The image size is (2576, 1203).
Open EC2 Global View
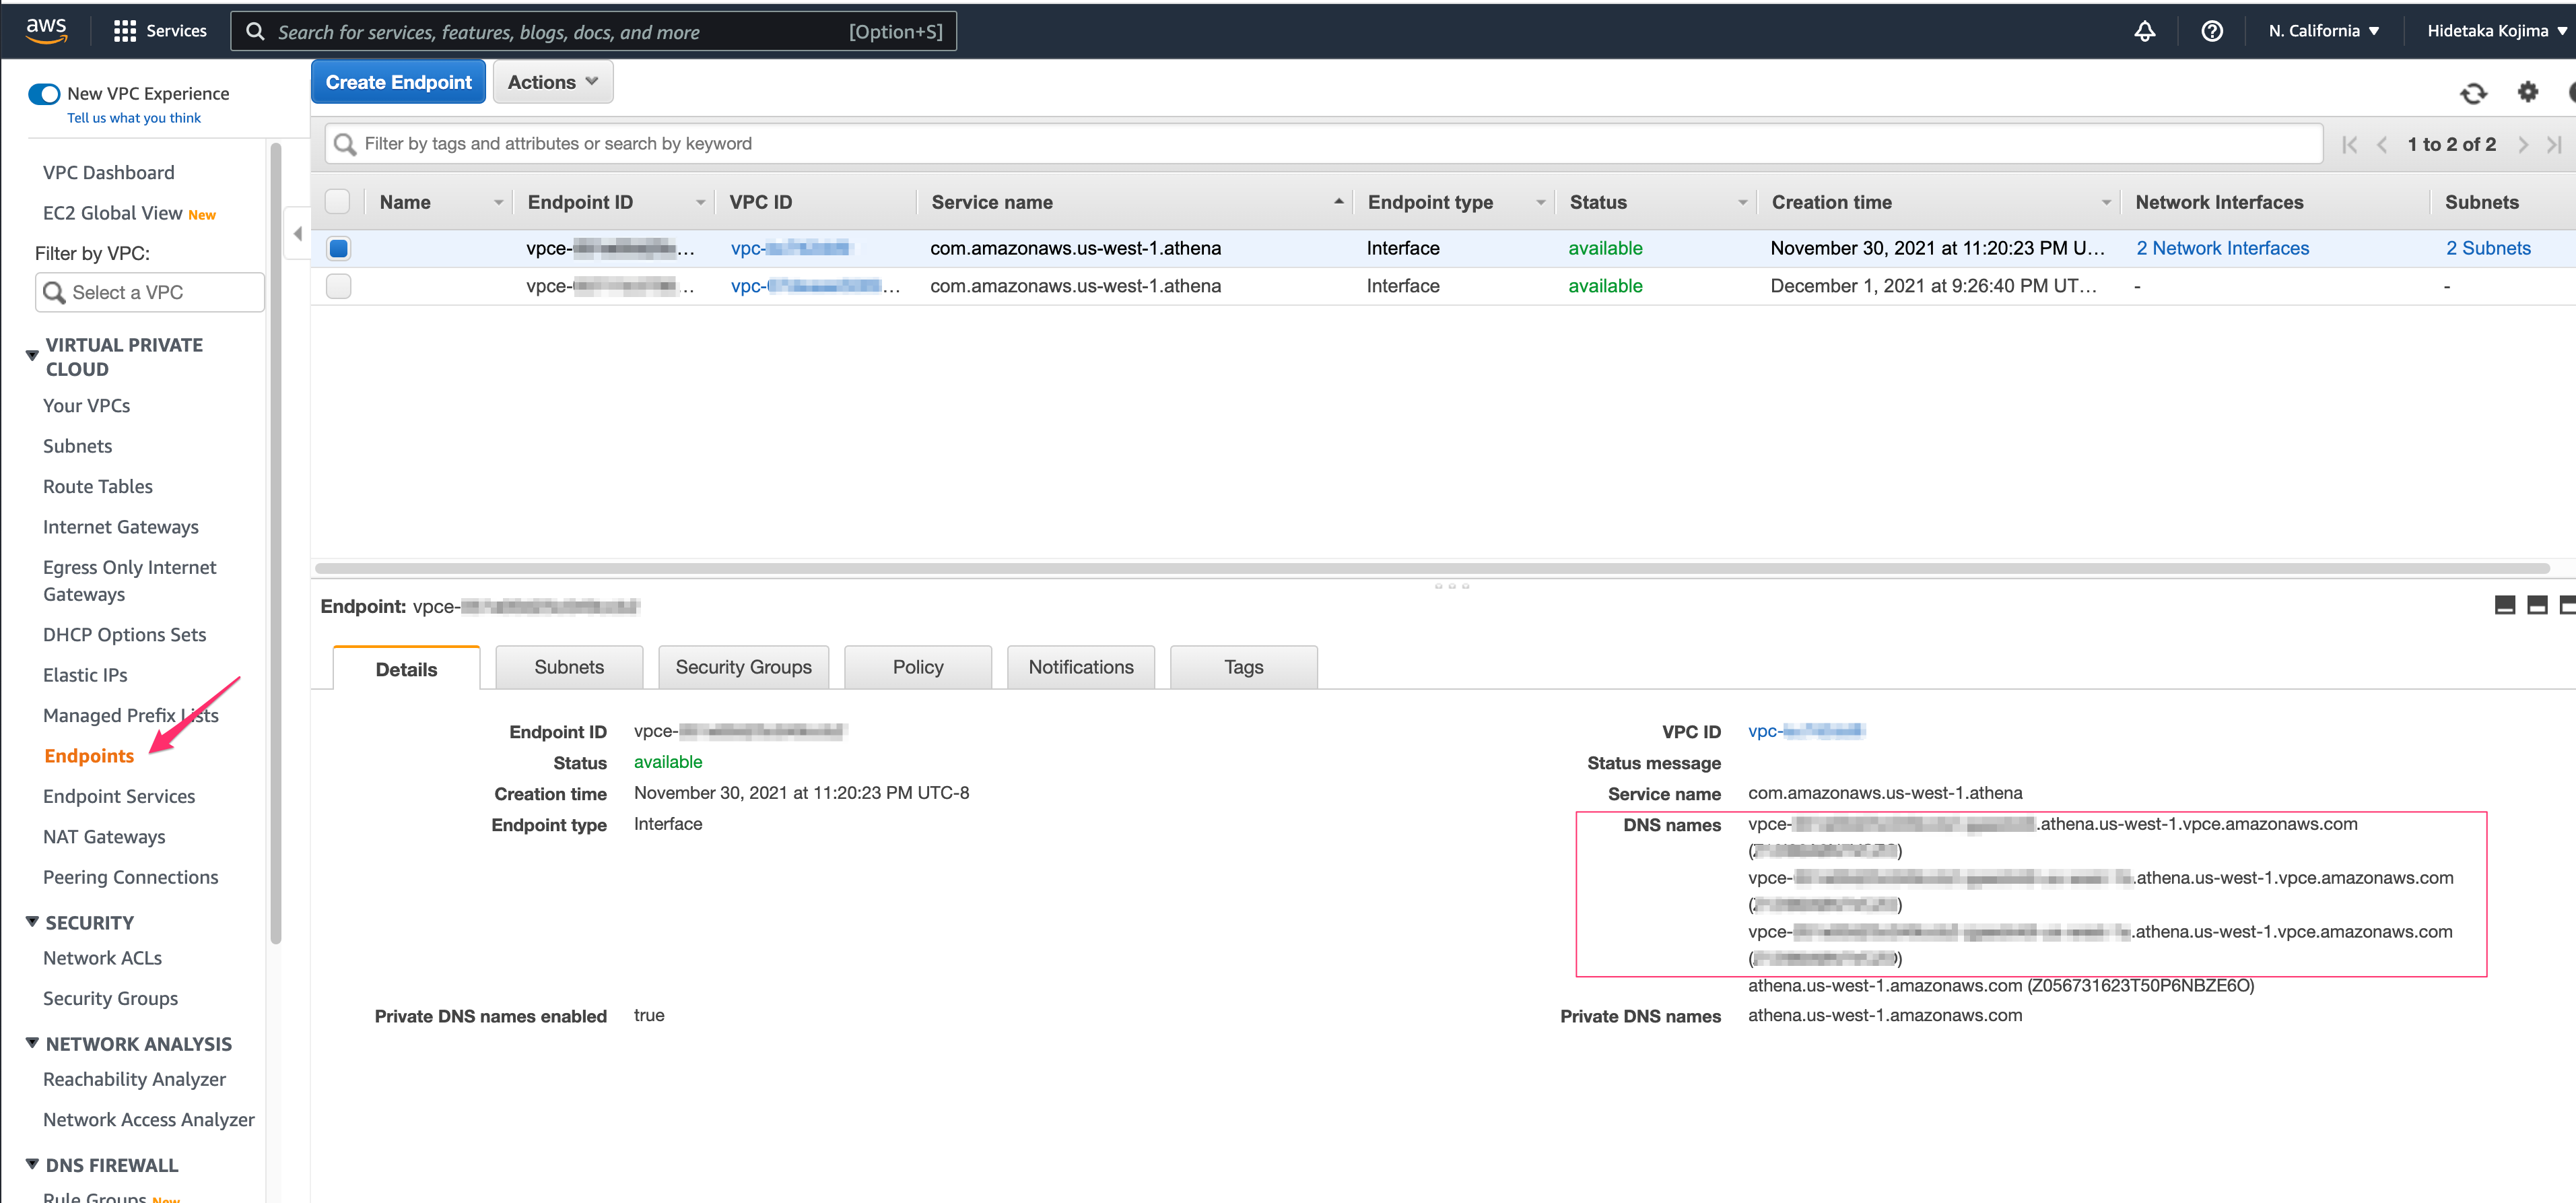[113, 213]
